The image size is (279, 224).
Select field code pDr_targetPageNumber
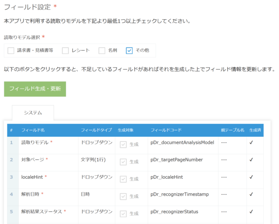(177, 160)
